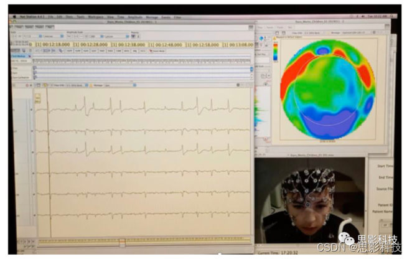Click the step-forward playback button
The height and width of the screenshot is (259, 412).
[54, 50]
